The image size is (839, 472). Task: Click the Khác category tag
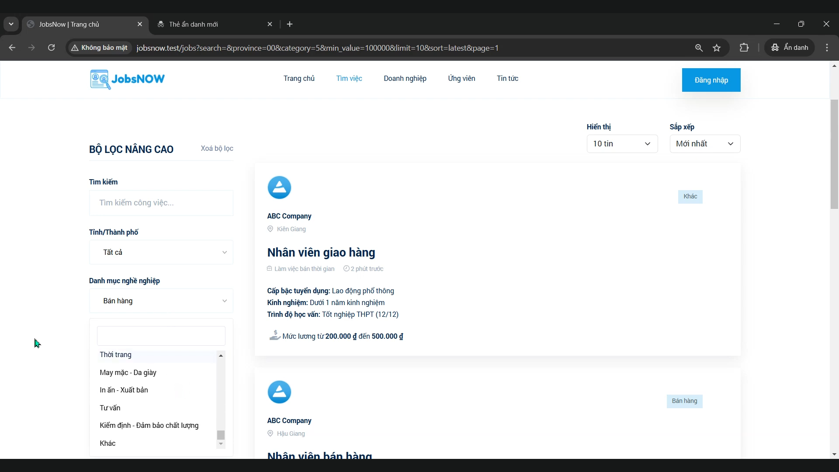[690, 197]
